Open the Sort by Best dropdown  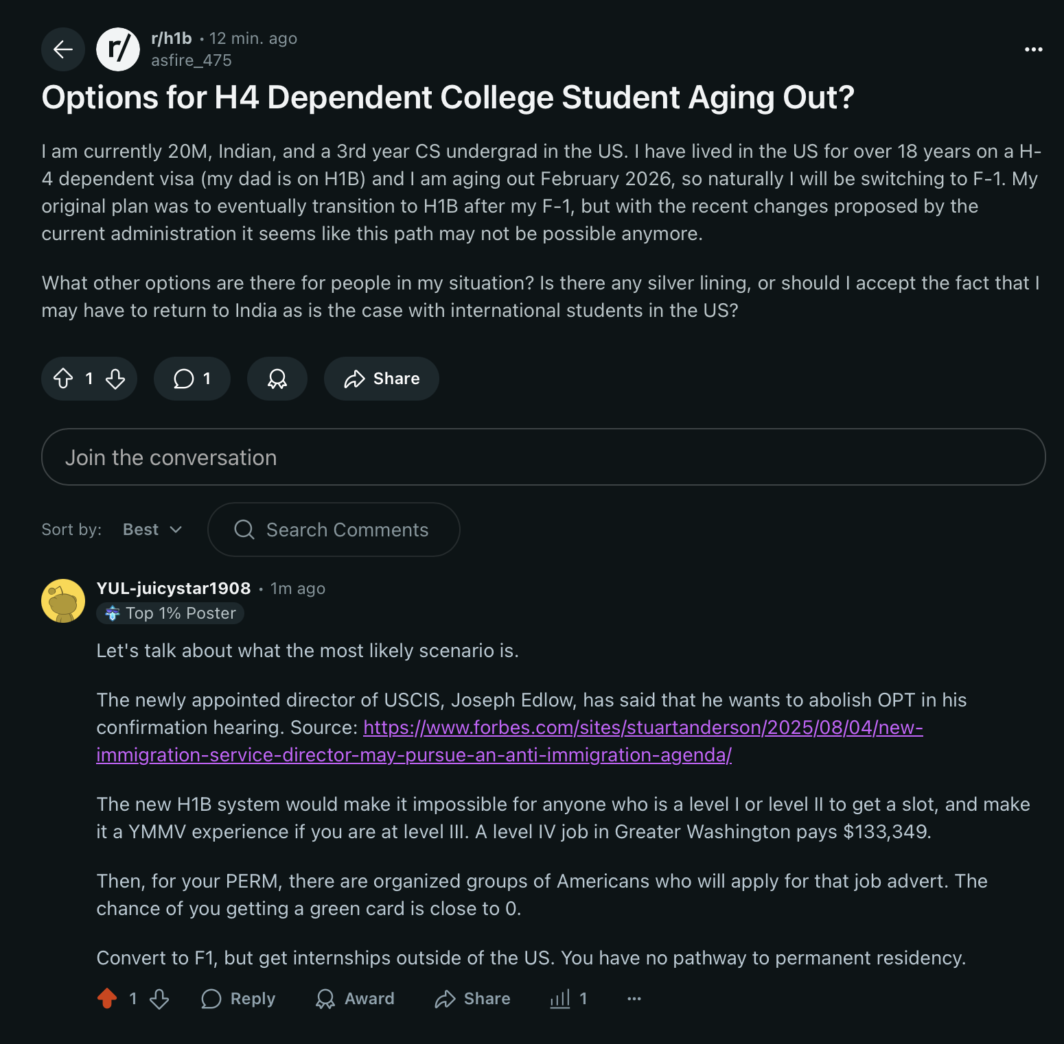(152, 530)
